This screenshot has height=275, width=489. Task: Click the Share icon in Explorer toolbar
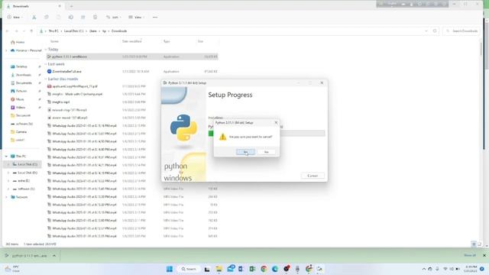(x=83, y=17)
